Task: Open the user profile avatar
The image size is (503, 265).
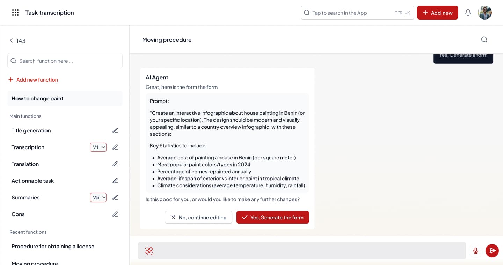Action: coord(485,13)
